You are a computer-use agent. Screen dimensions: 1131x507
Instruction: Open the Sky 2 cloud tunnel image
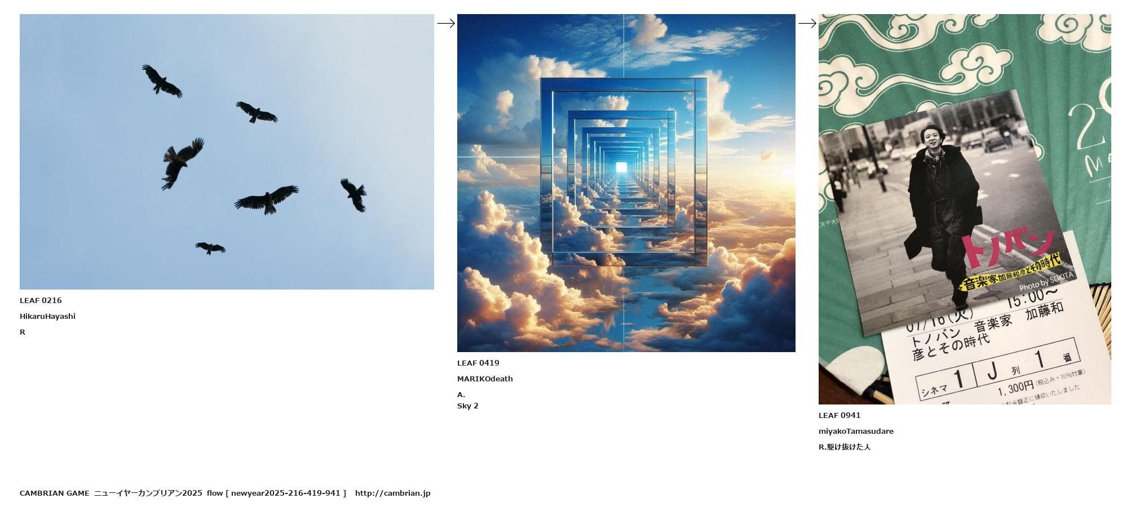click(626, 183)
